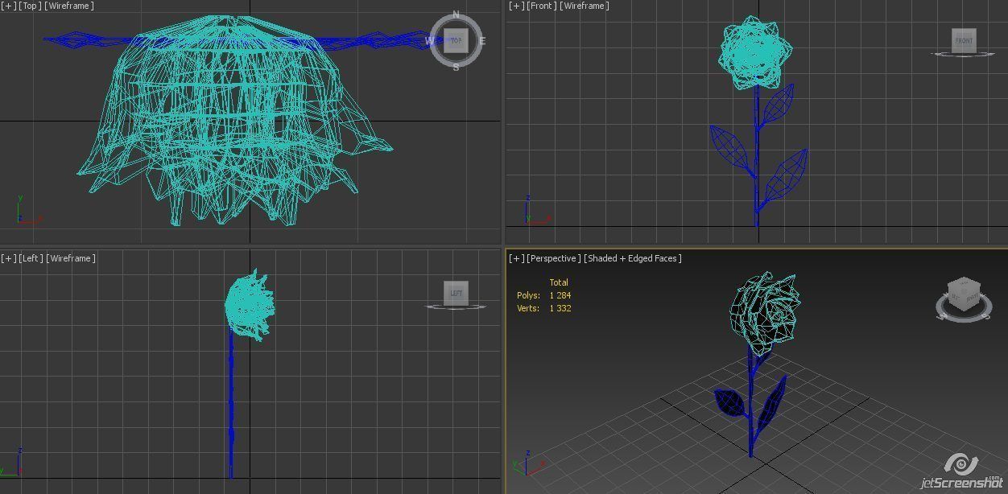The width and height of the screenshot is (1008, 494).
Task: Select the cyan blossom in Left viewport
Action: [x=250, y=306]
